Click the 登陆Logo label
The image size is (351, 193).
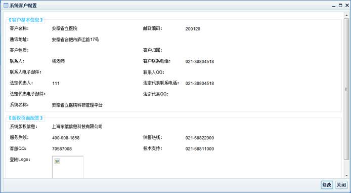coord(20,160)
